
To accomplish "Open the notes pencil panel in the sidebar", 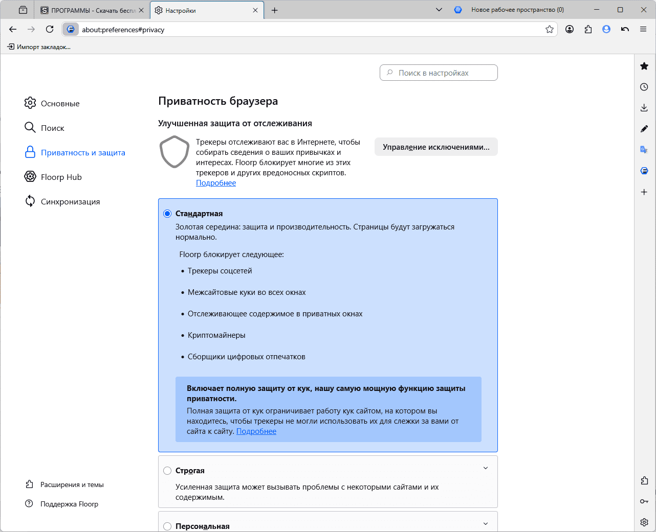I will [x=644, y=129].
